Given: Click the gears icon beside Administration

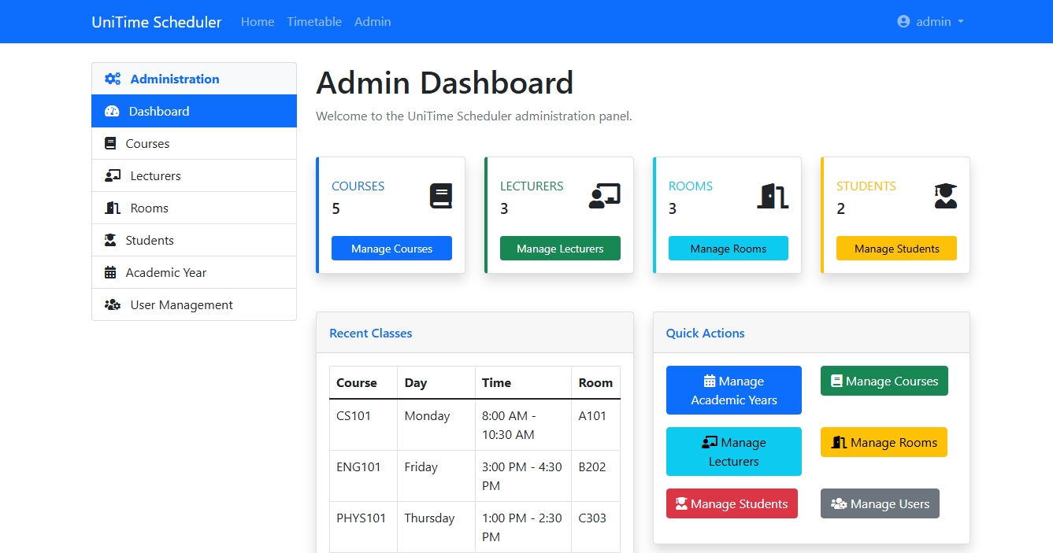Looking at the screenshot, I should coord(112,79).
